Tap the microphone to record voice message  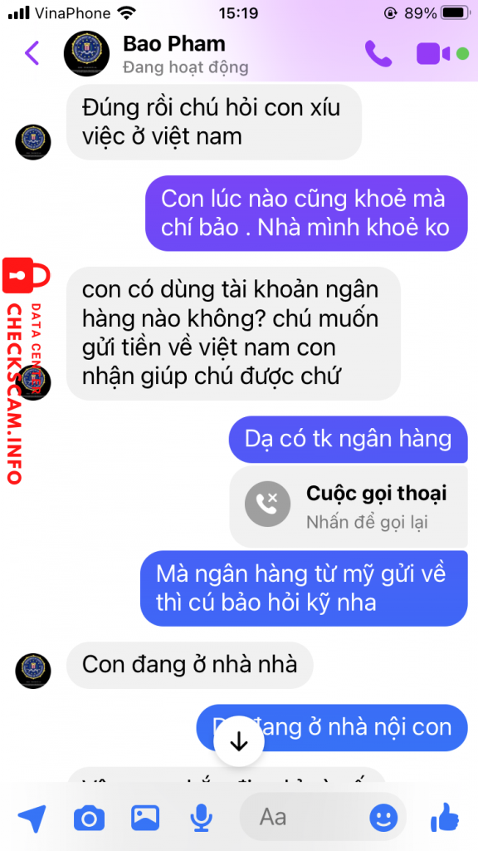[x=201, y=818]
